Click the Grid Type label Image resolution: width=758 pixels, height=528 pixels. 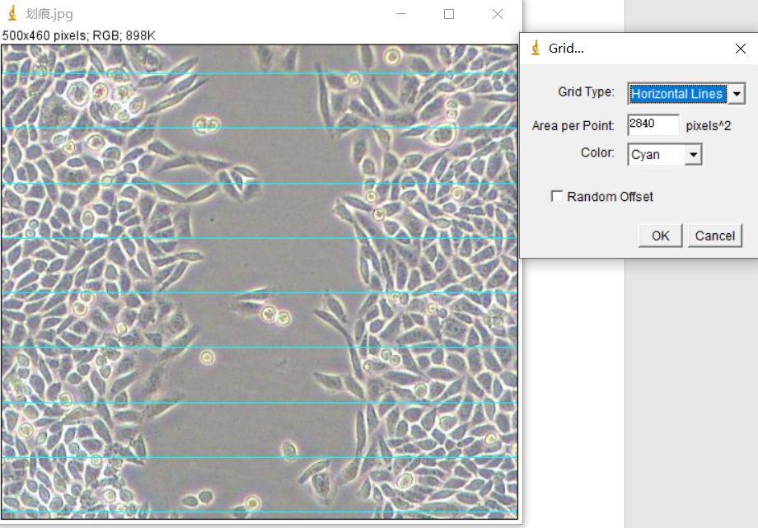click(x=586, y=92)
